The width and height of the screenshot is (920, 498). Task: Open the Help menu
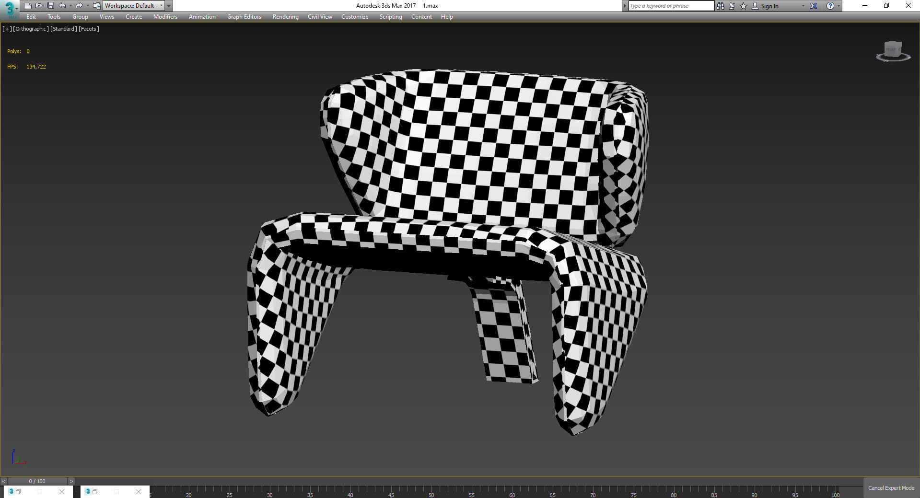pos(447,17)
